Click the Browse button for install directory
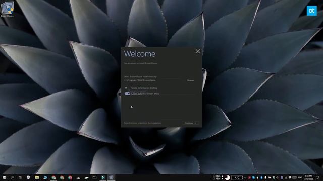Image resolution: width=323 pixels, height=181 pixels. [x=190, y=80]
